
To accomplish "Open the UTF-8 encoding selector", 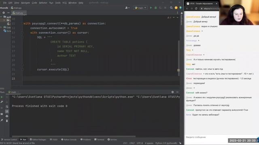I will (x=140, y=143).
